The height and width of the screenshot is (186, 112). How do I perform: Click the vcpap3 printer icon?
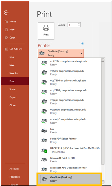[44, 102]
